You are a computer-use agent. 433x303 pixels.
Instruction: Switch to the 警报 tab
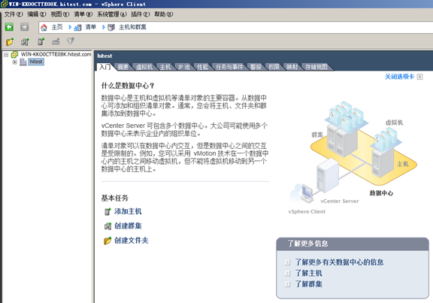point(256,67)
